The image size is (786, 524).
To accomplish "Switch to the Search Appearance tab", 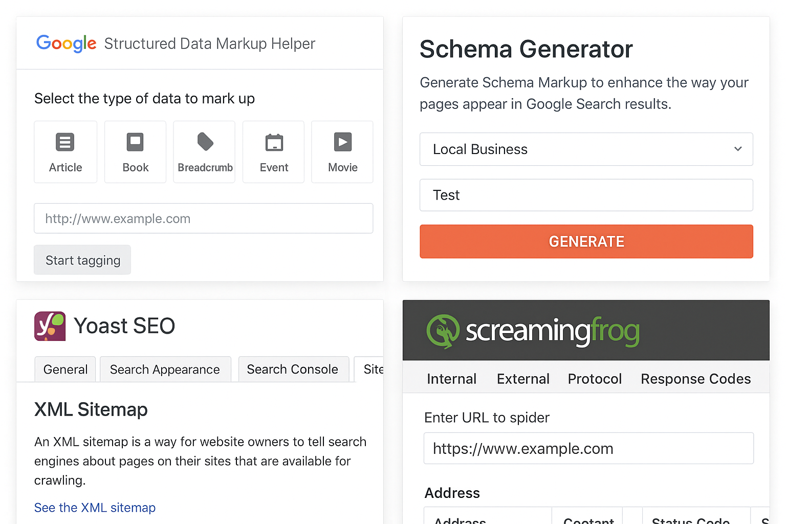I will [165, 369].
